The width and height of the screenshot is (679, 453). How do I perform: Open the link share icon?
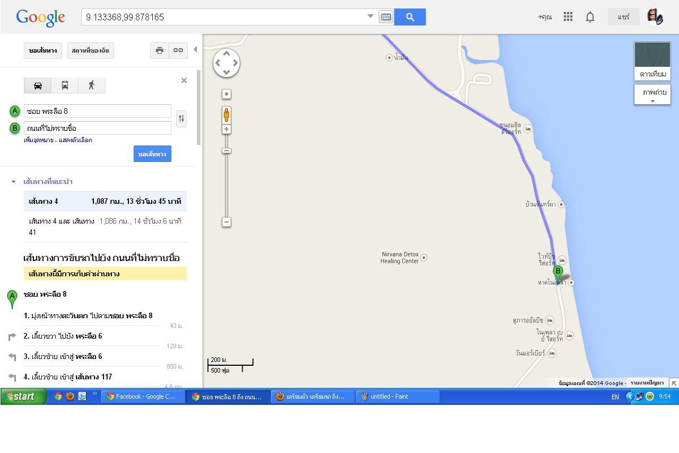tap(178, 50)
